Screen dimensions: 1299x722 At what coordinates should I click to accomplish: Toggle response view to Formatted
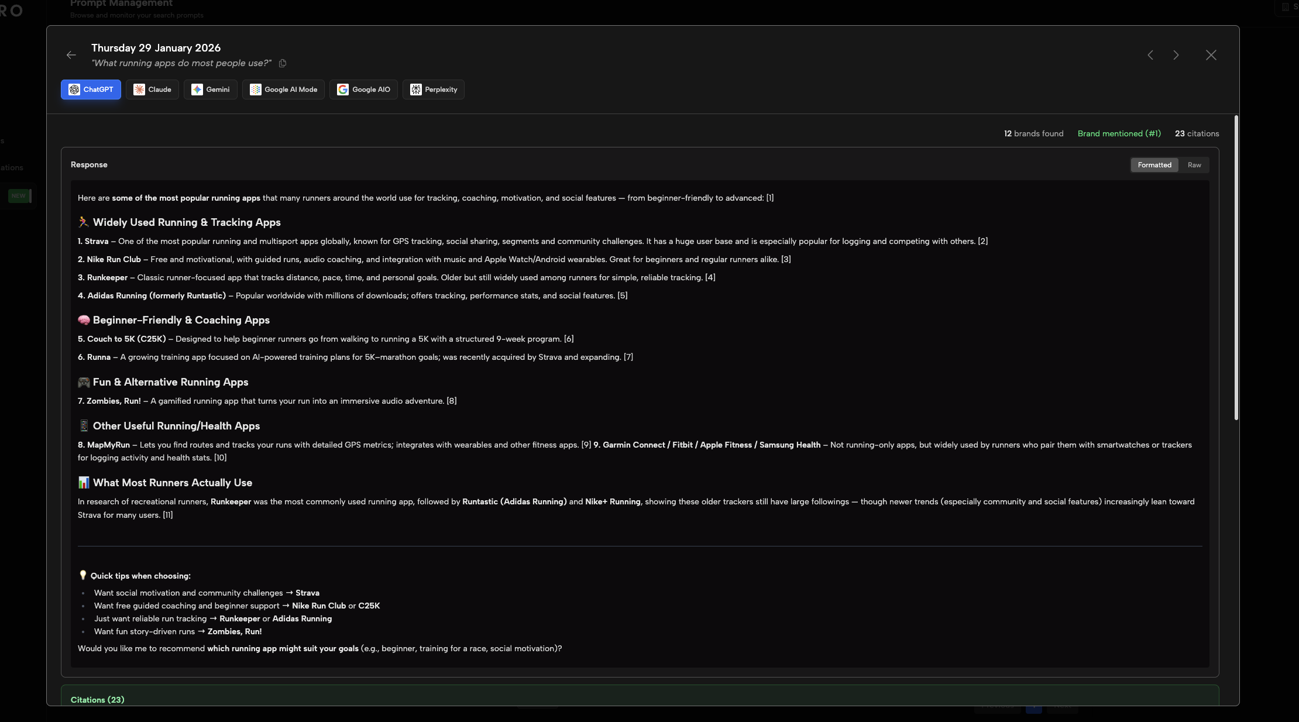click(x=1154, y=165)
